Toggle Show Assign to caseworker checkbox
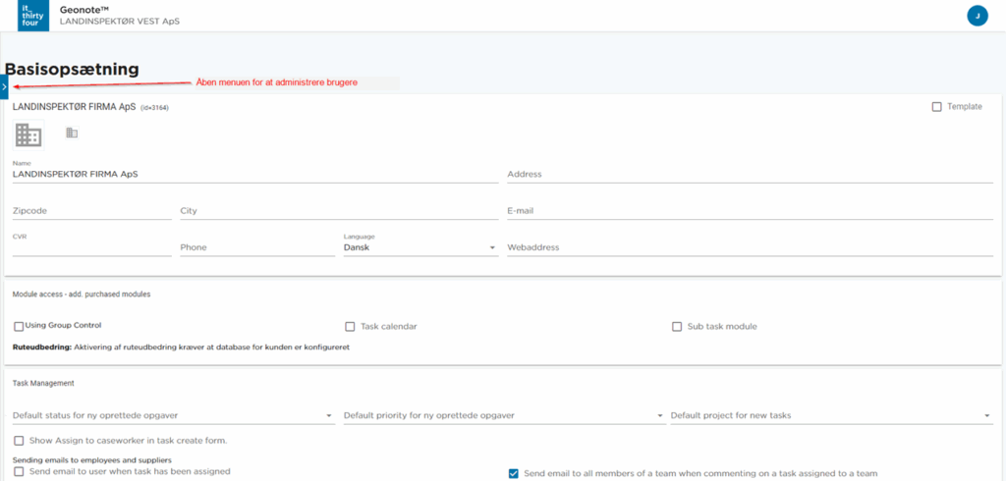This screenshot has height=481, width=1006. [x=20, y=441]
